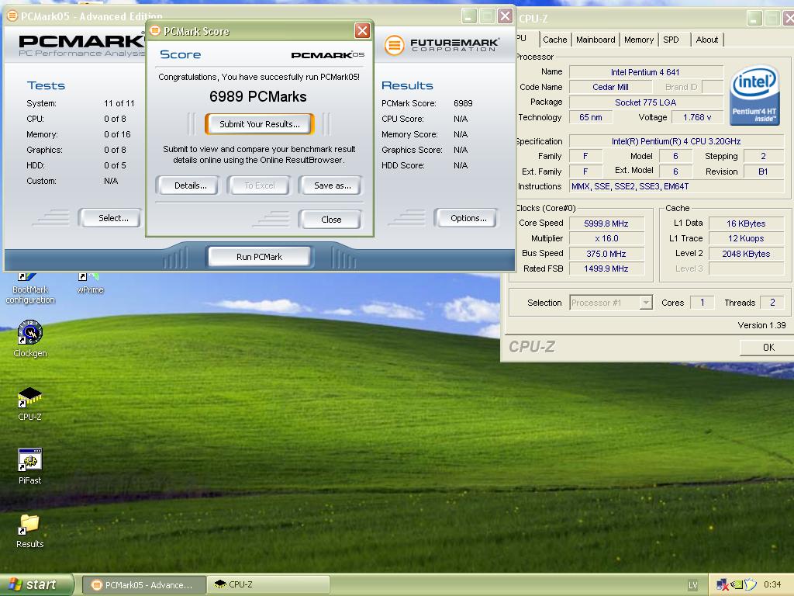The height and width of the screenshot is (596, 794).
Task: Click the Run PCMark button
Action: 259,257
